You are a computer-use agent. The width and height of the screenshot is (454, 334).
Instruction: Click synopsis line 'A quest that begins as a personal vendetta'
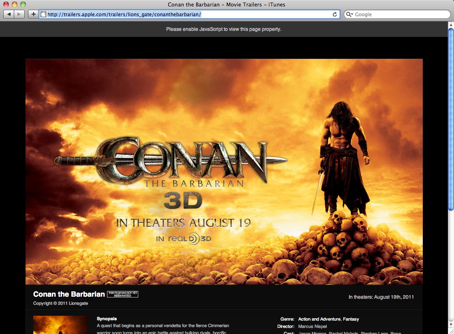pyautogui.click(x=163, y=325)
